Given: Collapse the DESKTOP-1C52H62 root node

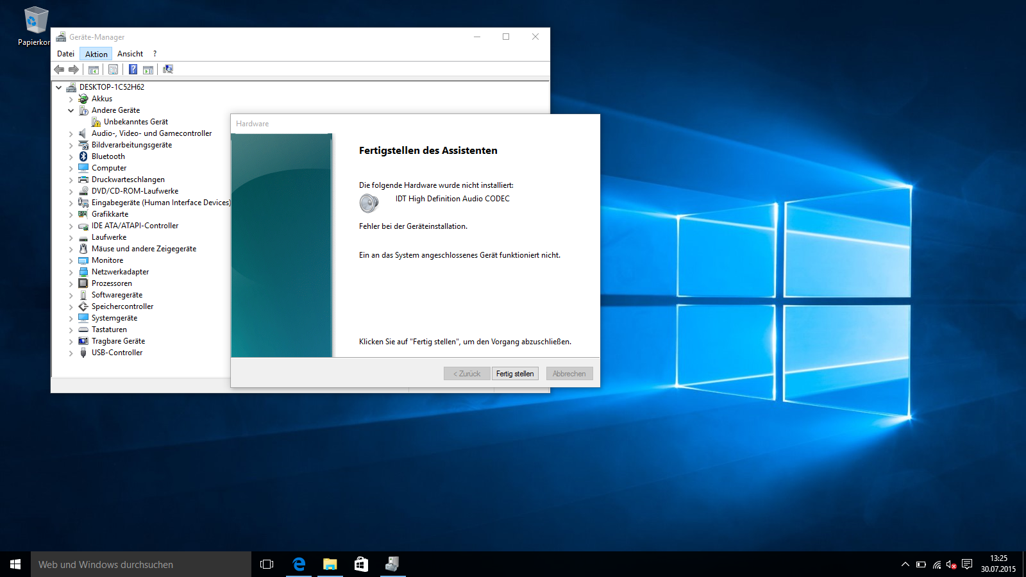Looking at the screenshot, I should click(x=59, y=87).
